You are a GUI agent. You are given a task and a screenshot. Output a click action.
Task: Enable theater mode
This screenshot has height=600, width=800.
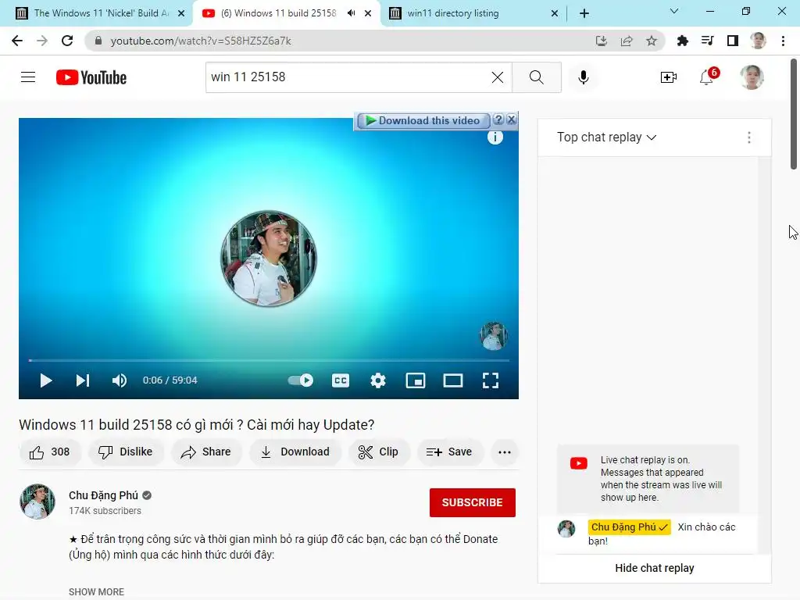pos(453,380)
